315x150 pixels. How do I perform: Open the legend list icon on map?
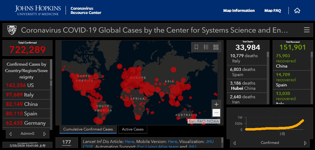click(x=206, y=47)
